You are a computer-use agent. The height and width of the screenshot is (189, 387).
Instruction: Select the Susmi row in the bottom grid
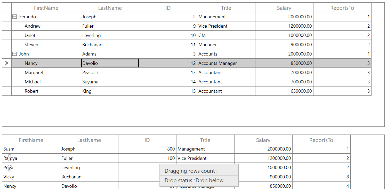pos(176,149)
